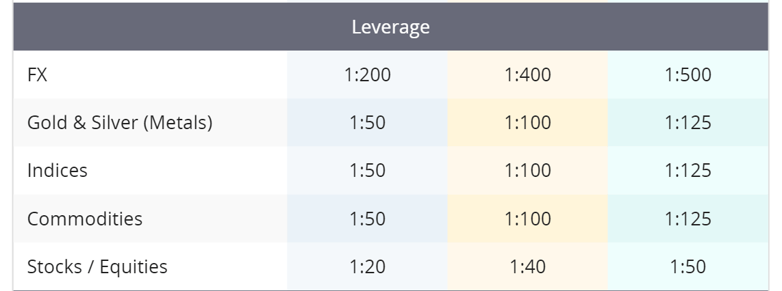Select Commodities 1:50 value
Viewport: 782px width, 291px height.
click(368, 219)
